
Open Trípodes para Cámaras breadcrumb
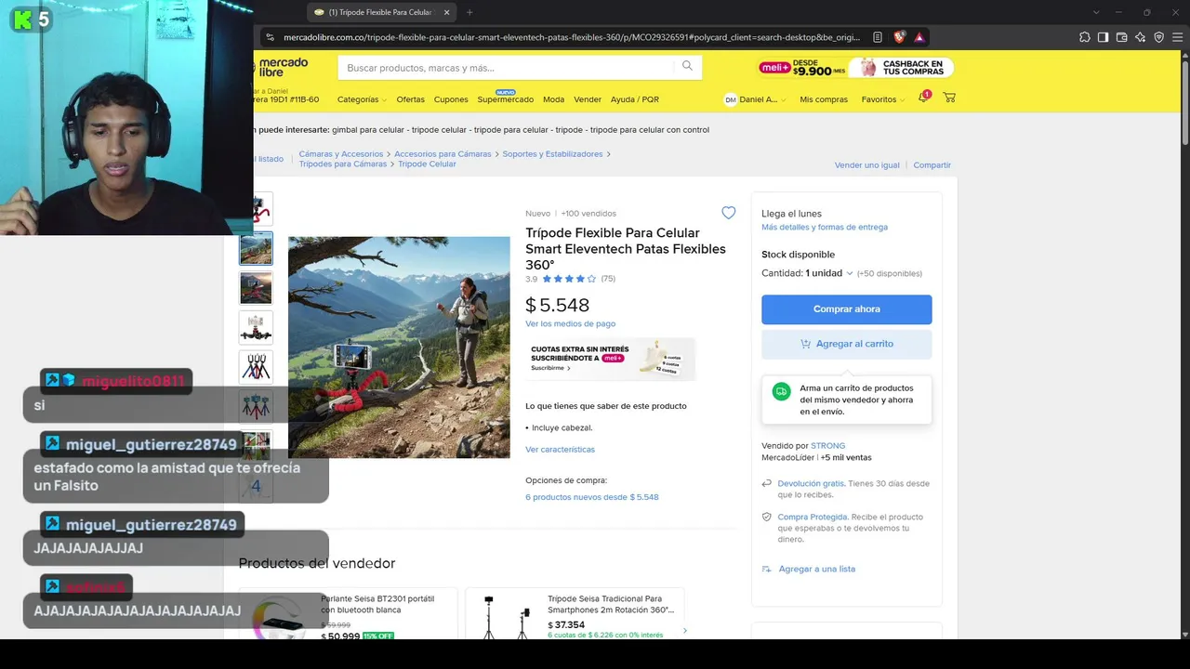click(x=343, y=164)
